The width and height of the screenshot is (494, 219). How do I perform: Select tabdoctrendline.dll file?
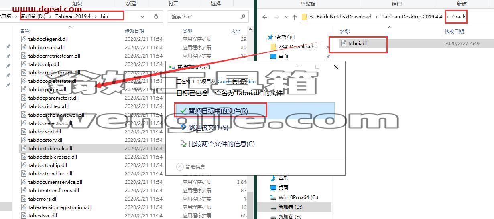click(50, 174)
